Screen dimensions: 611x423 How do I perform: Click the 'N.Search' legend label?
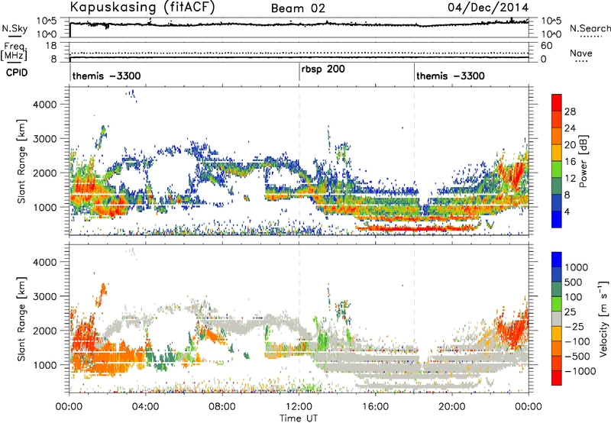point(590,28)
